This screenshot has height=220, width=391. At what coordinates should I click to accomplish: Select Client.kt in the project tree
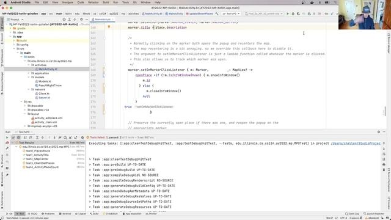[x=44, y=94]
